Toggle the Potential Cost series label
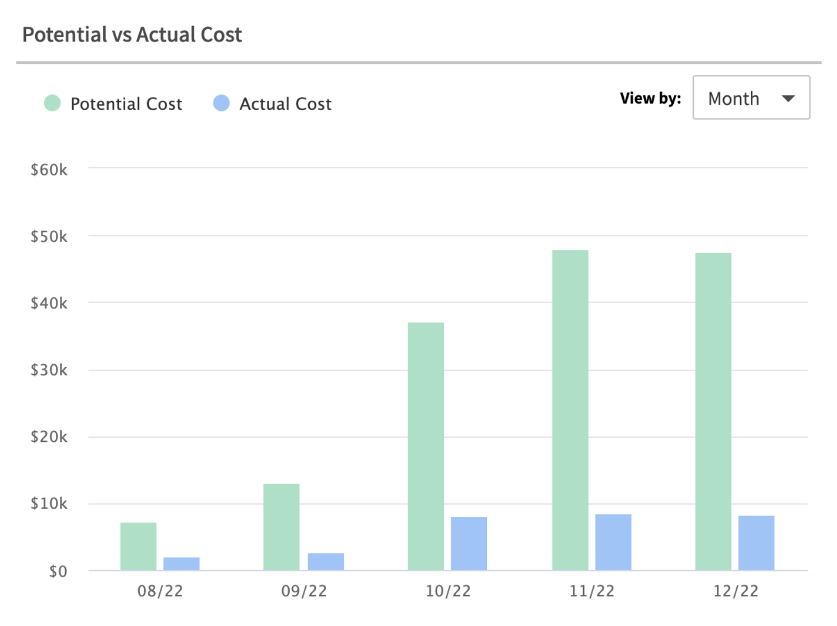This screenshot has width=837, height=626. [126, 104]
